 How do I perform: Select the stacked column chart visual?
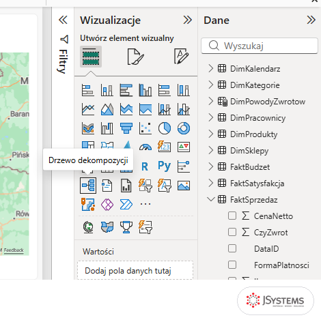tap(107, 90)
